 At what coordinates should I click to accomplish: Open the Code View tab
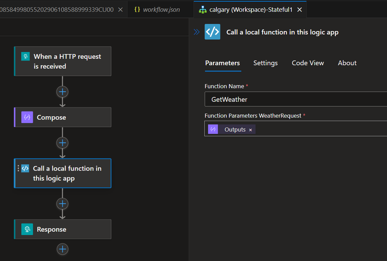(308, 63)
